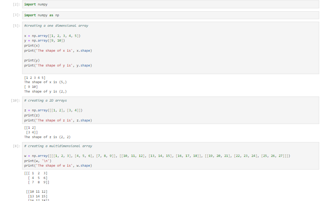Select the one dimensional array comment line

(56, 26)
